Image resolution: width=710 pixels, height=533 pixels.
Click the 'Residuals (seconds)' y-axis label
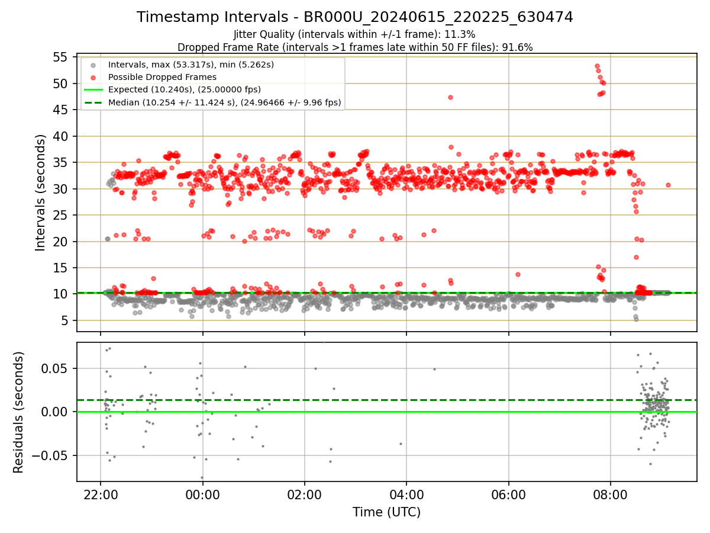coord(18,412)
